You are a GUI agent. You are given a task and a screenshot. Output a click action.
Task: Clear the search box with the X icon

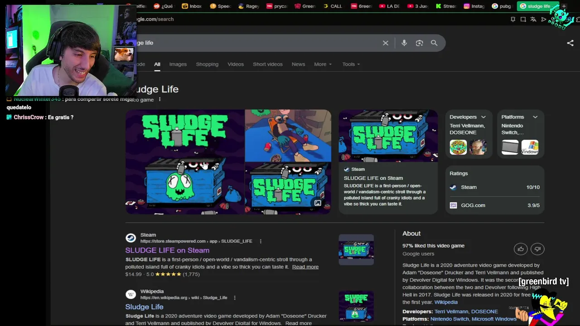coord(385,43)
